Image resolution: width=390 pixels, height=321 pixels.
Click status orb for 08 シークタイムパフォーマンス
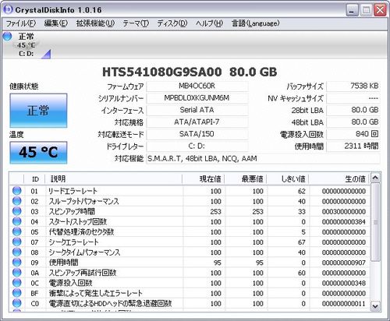click(x=17, y=252)
